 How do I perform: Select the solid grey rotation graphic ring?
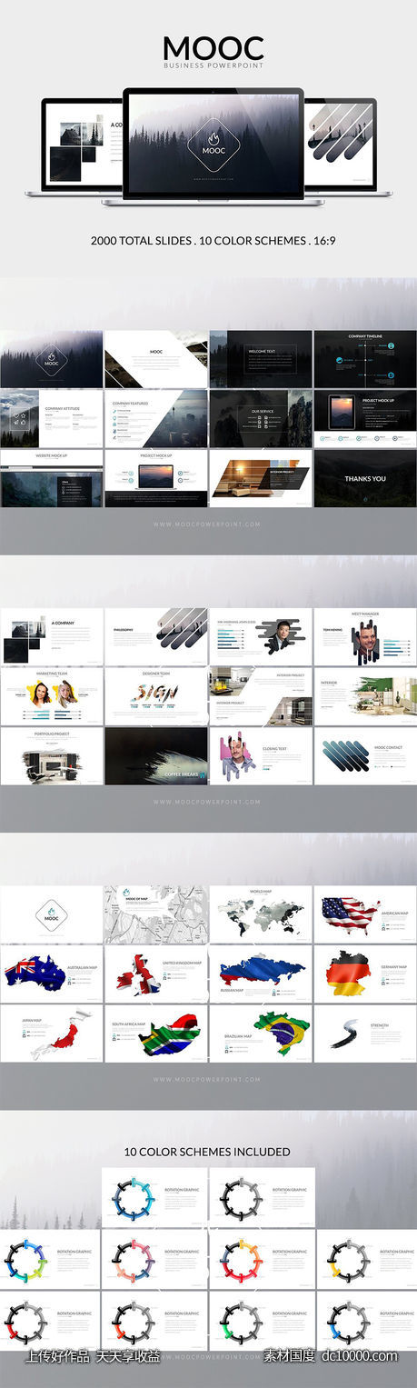239,1199
